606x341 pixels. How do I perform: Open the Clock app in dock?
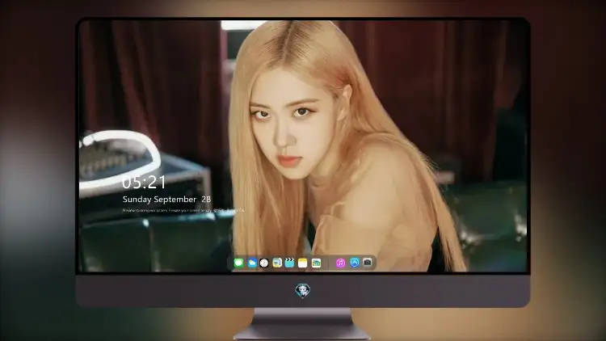(264, 263)
